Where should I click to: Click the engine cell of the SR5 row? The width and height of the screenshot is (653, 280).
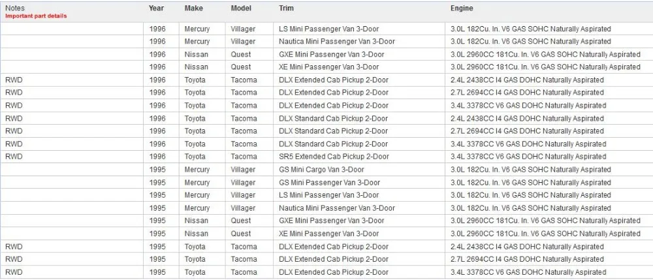point(528,157)
